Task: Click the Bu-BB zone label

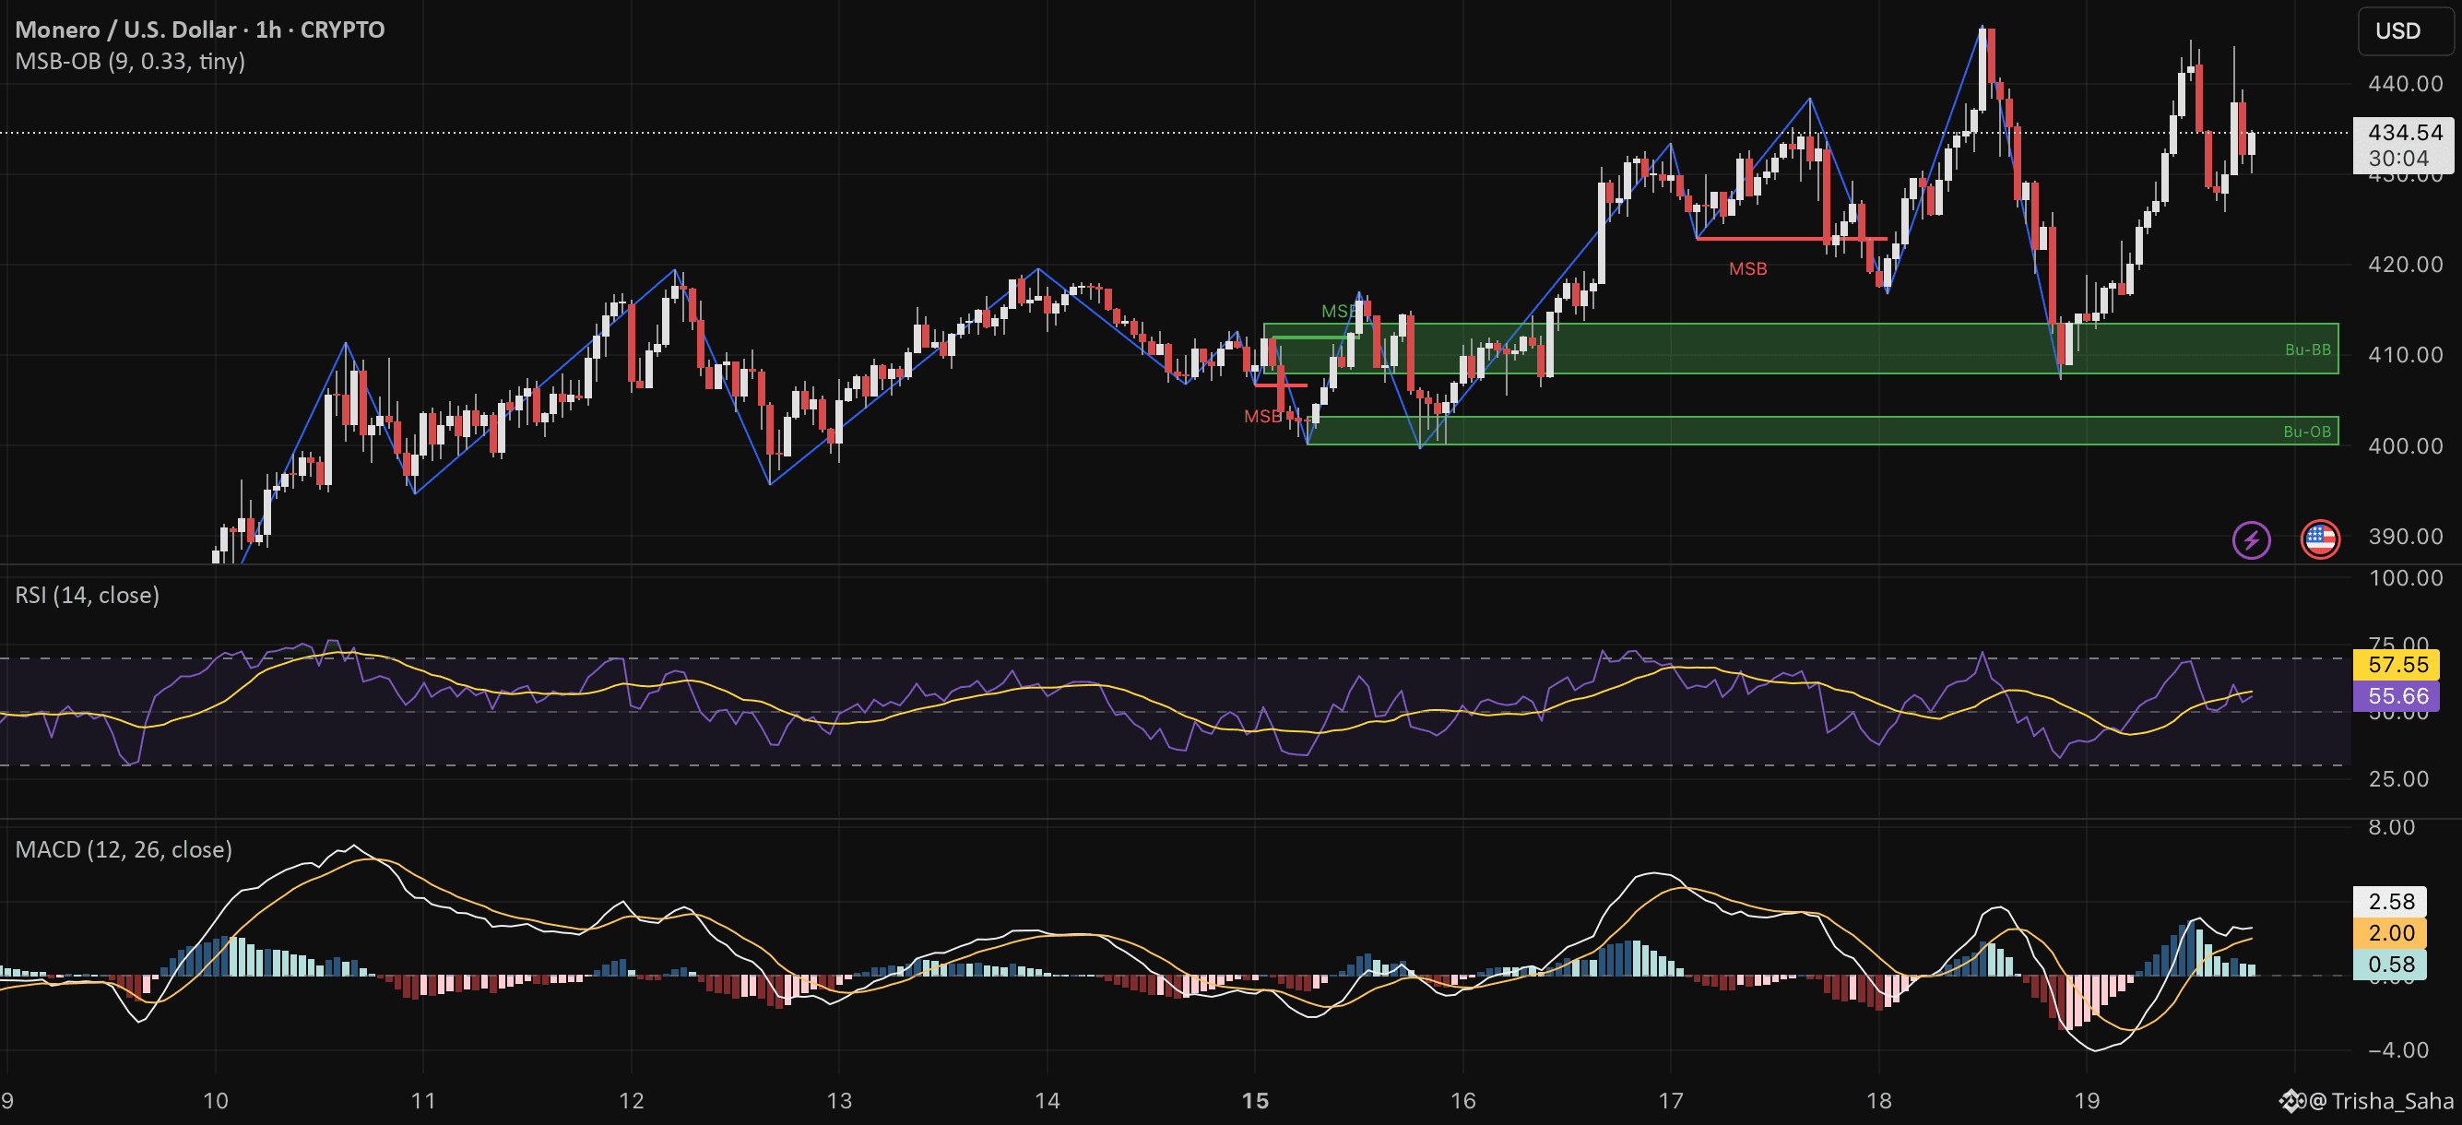Action: [x=2306, y=349]
